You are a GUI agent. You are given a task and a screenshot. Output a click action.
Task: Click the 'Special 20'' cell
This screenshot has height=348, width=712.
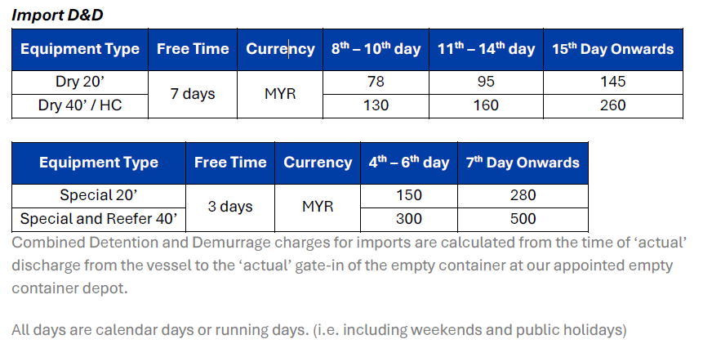(99, 196)
